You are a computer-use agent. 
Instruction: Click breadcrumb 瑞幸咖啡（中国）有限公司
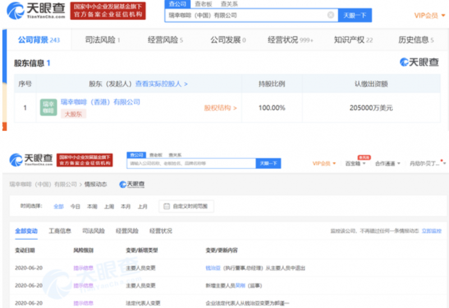(x=43, y=184)
